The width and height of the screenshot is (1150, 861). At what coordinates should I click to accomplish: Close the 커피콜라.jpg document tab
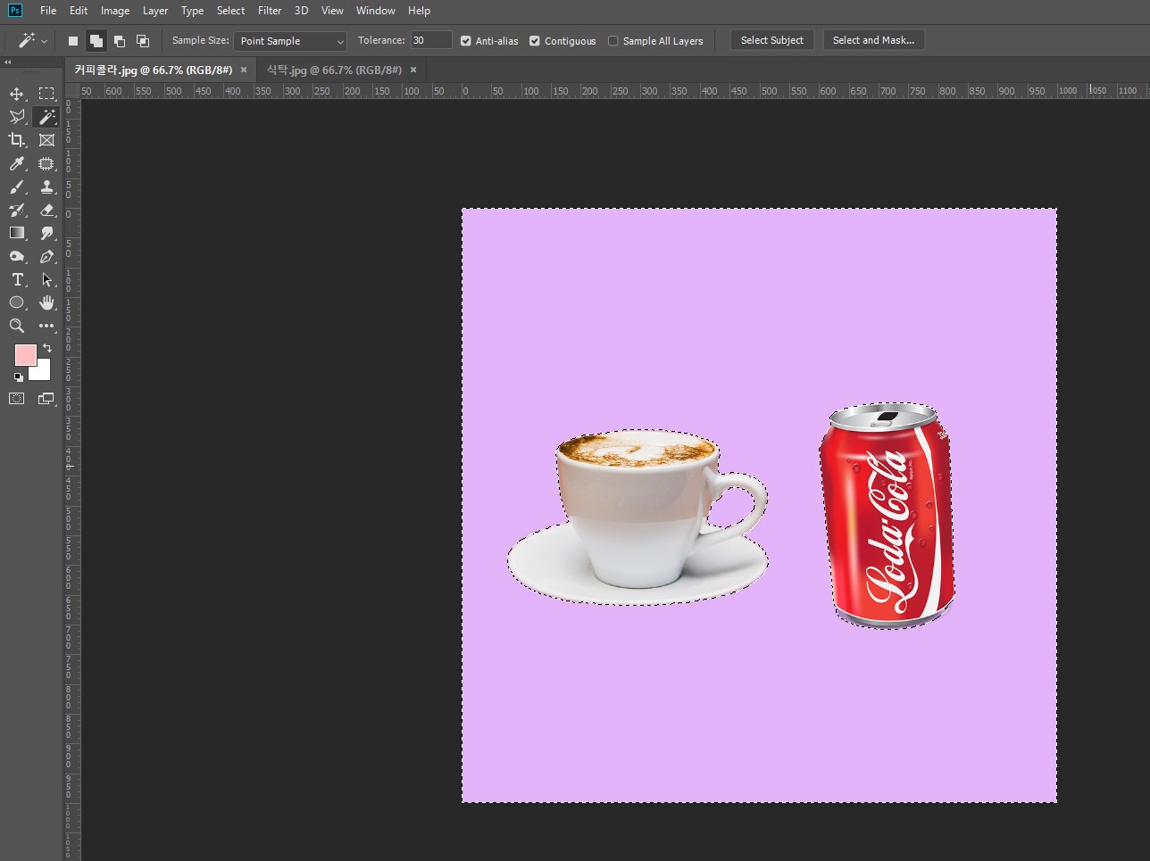(x=244, y=70)
